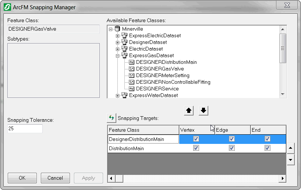Toggle End checkbox for DistributionMain

point(268,148)
